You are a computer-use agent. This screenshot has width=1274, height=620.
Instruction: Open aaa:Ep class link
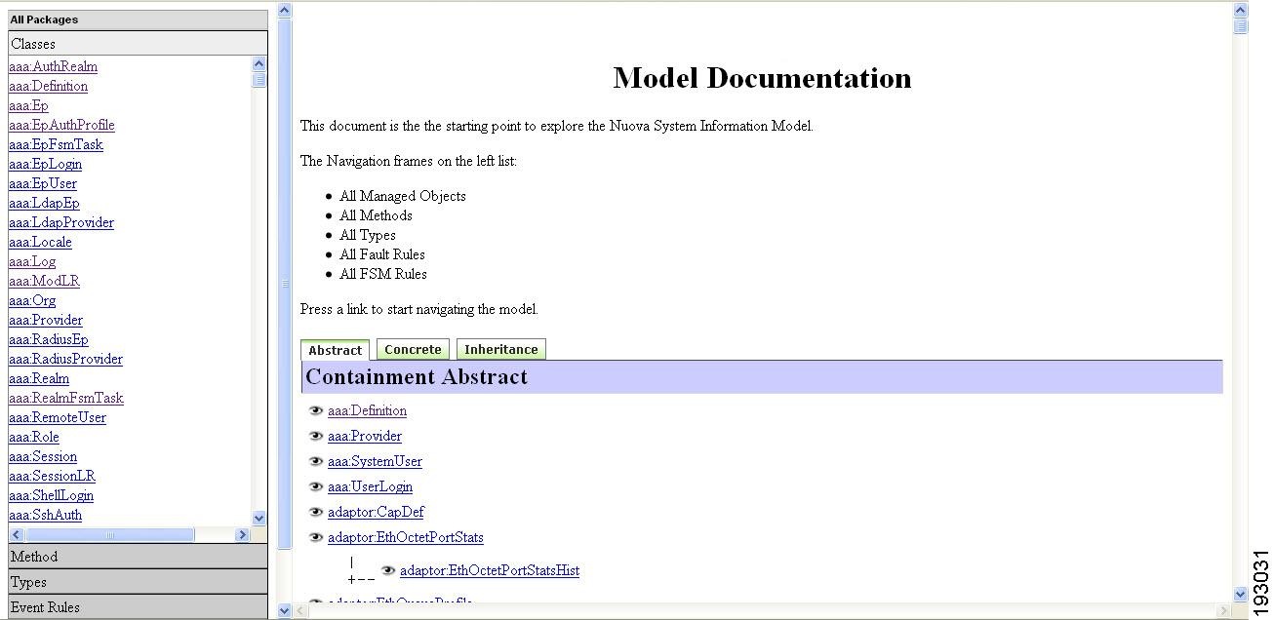(28, 105)
